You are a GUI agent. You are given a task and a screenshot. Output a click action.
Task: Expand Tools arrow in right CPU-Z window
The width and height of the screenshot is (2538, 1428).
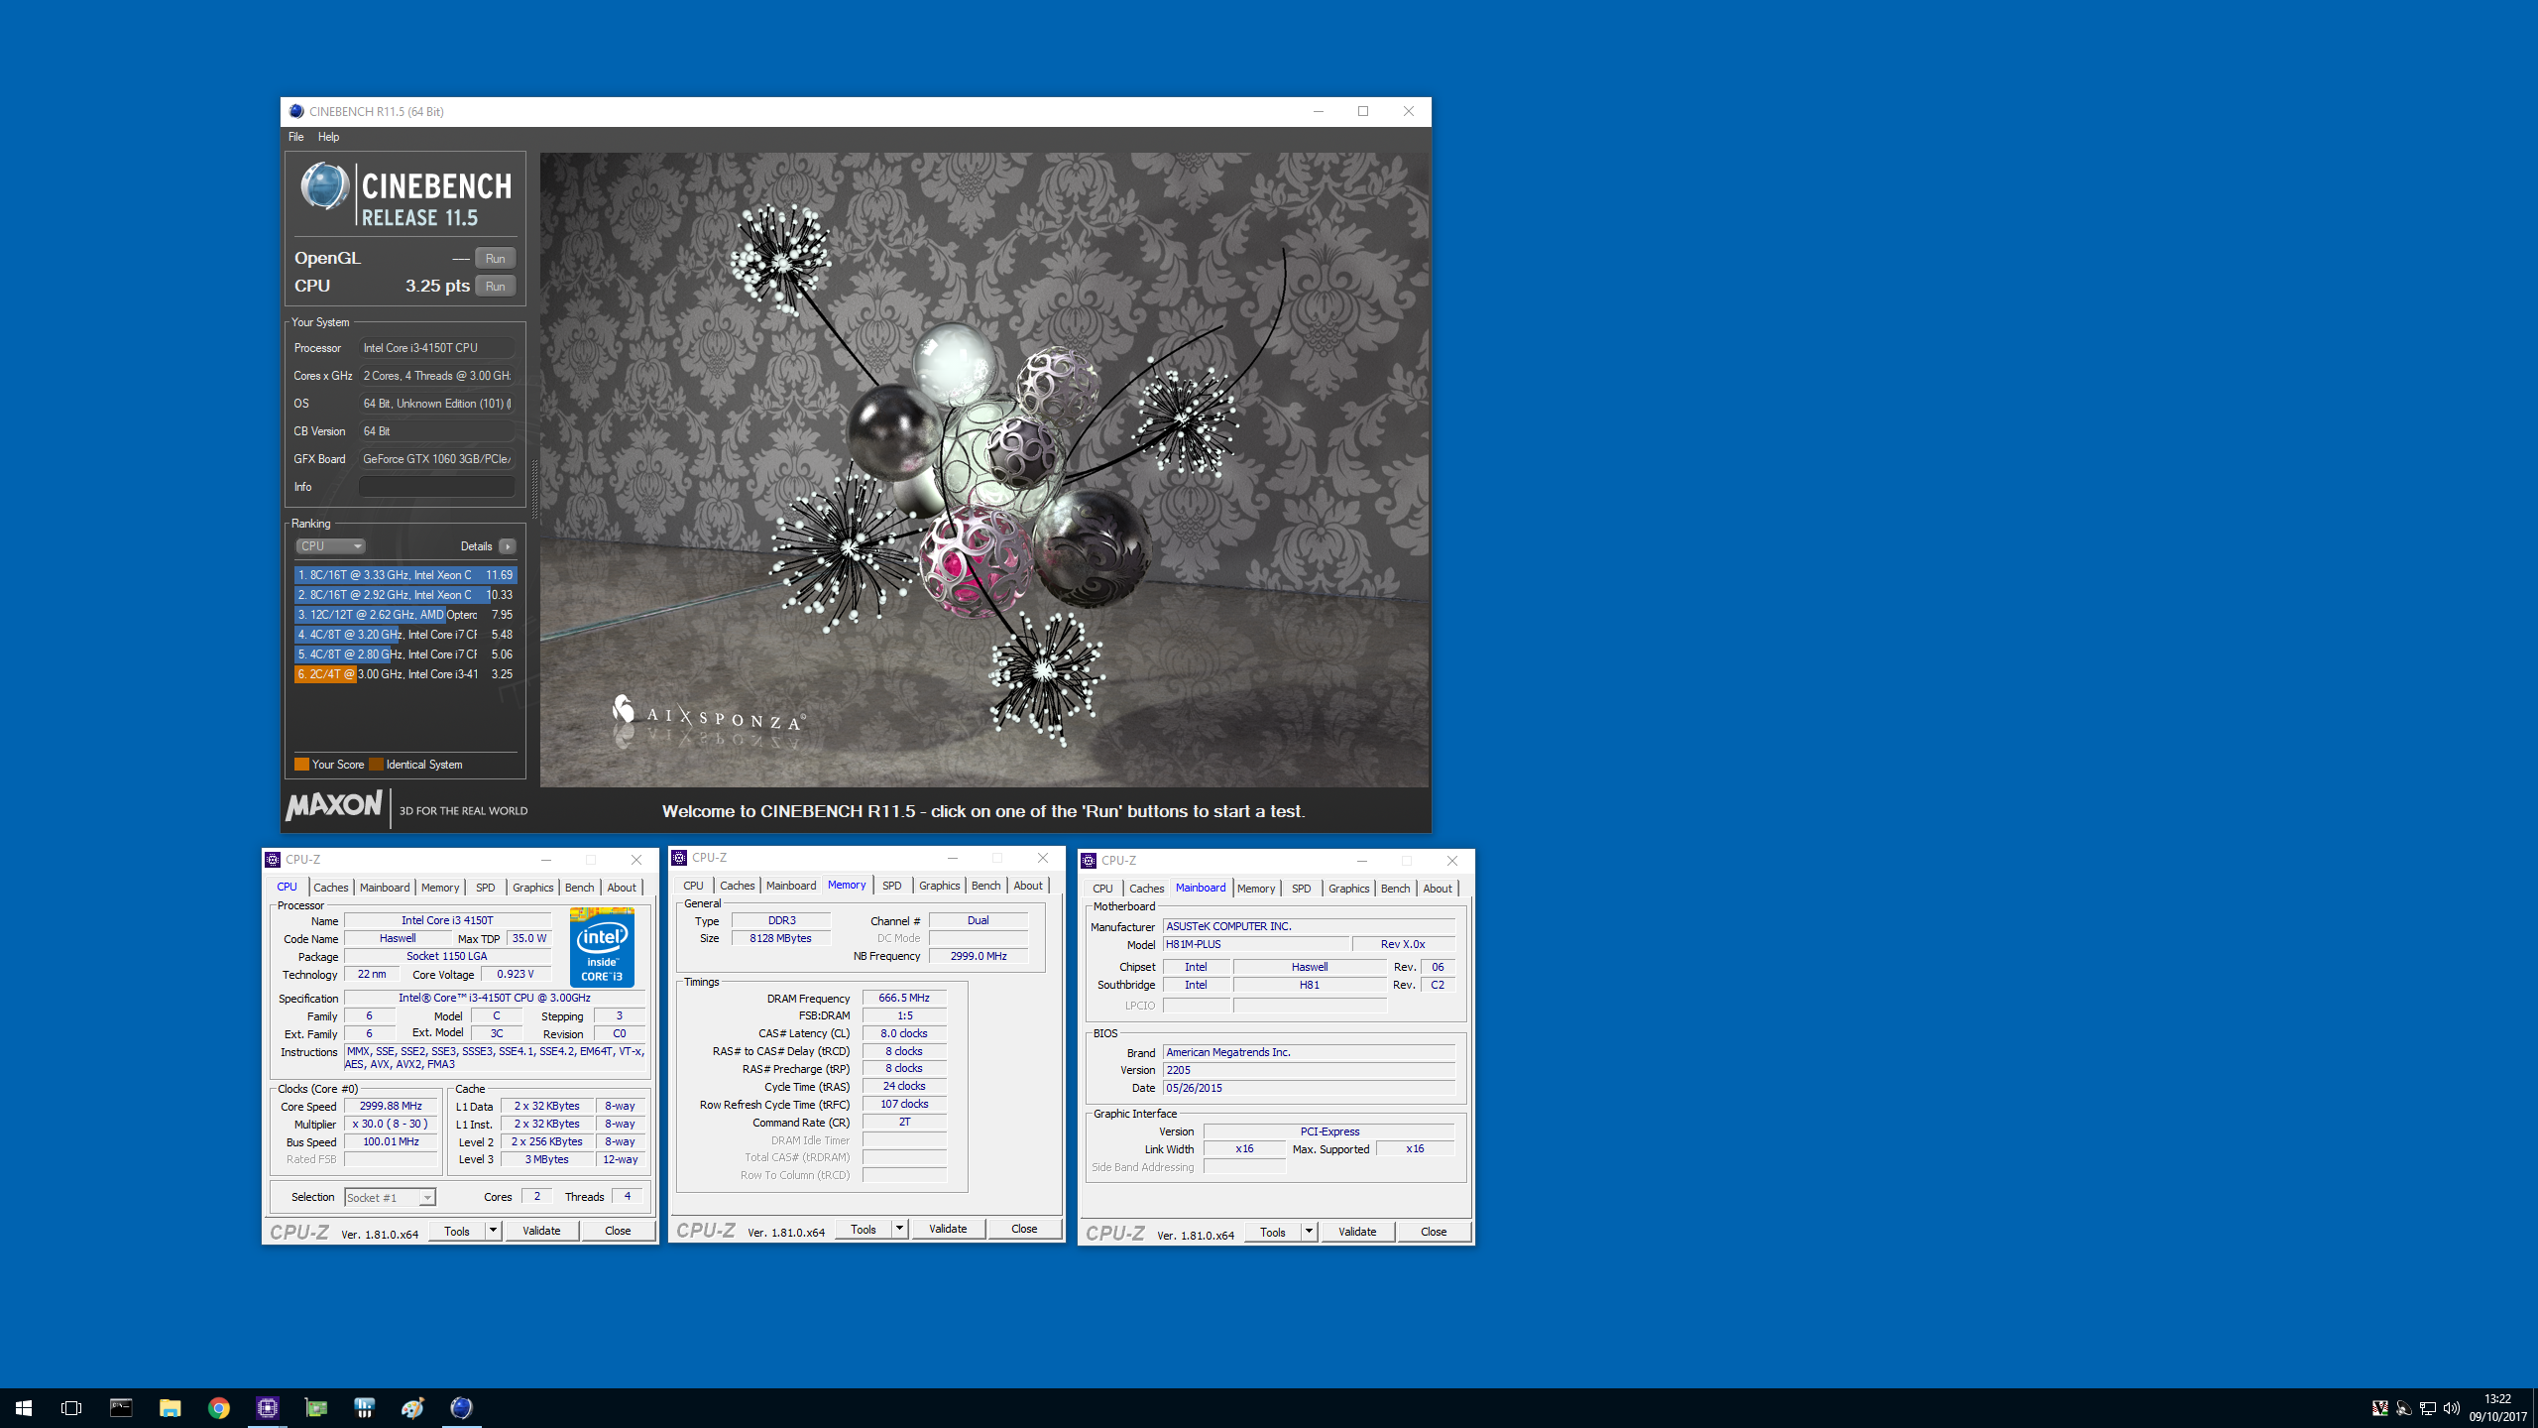click(x=1309, y=1232)
